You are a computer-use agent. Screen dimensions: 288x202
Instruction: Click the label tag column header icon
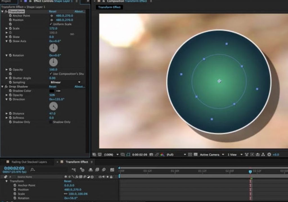(x=6, y=177)
